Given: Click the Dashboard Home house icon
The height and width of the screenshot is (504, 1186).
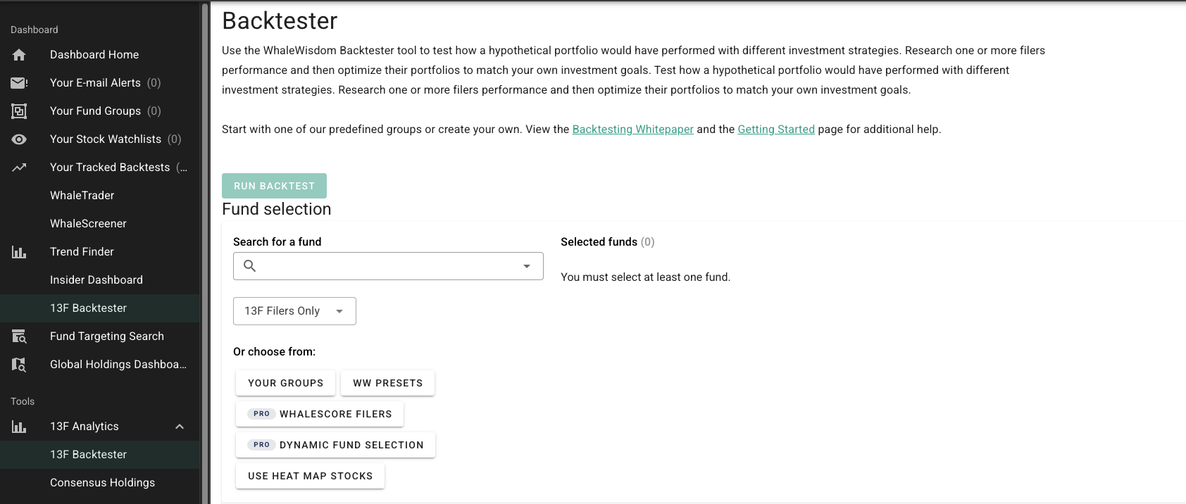Looking at the screenshot, I should click(19, 55).
